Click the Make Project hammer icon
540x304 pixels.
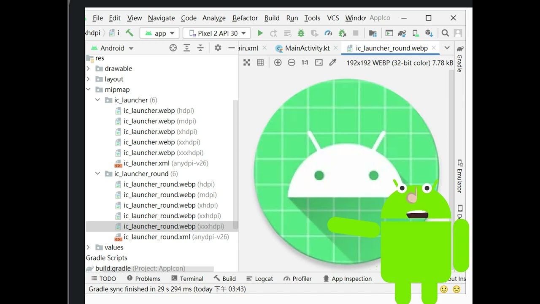point(130,33)
